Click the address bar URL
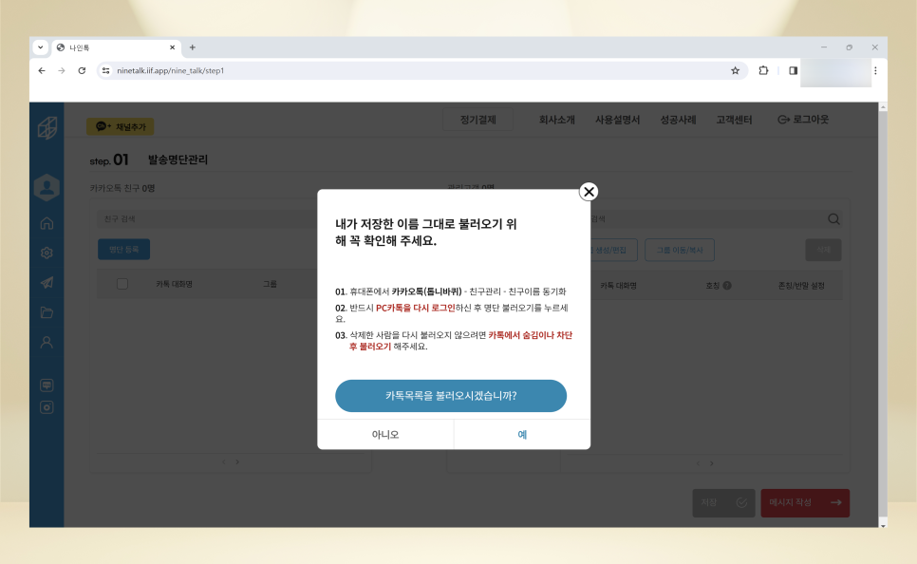This screenshot has height=564, width=917. (170, 71)
